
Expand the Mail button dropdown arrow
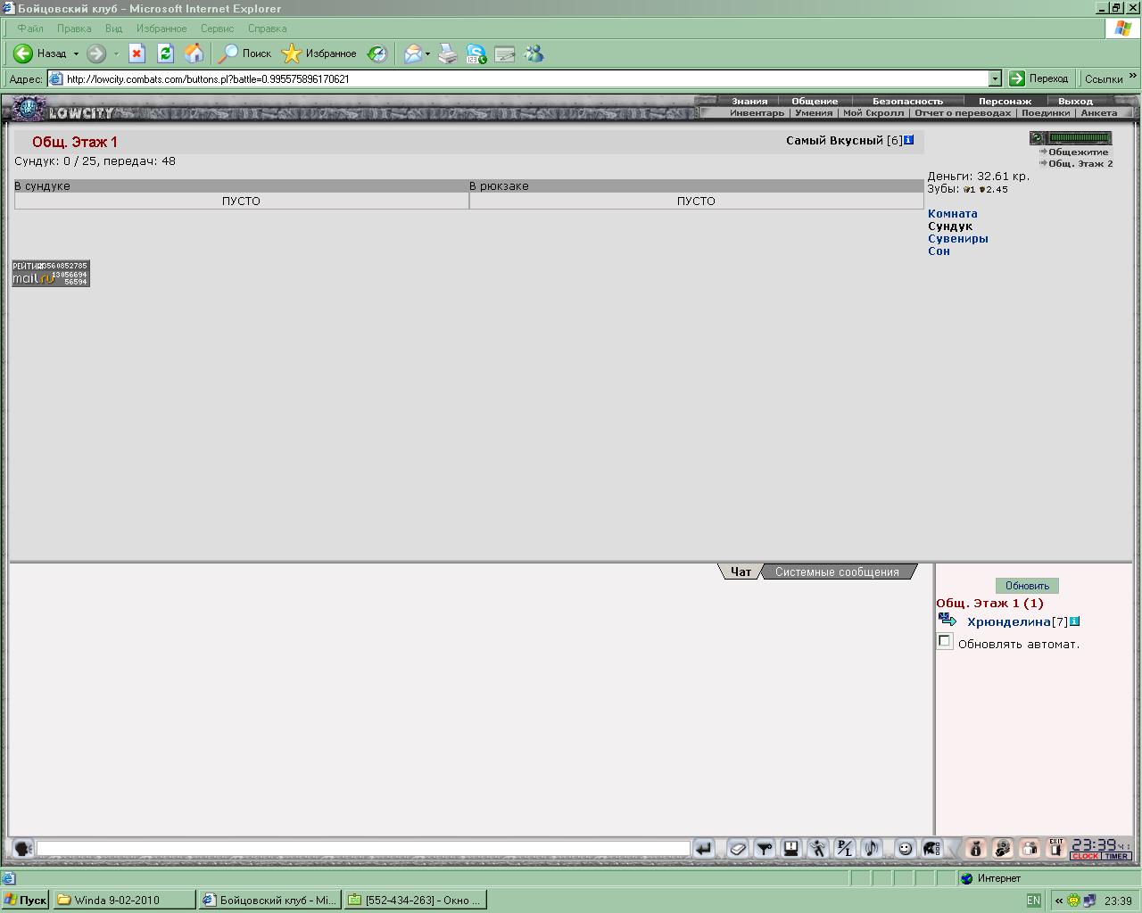tap(427, 53)
